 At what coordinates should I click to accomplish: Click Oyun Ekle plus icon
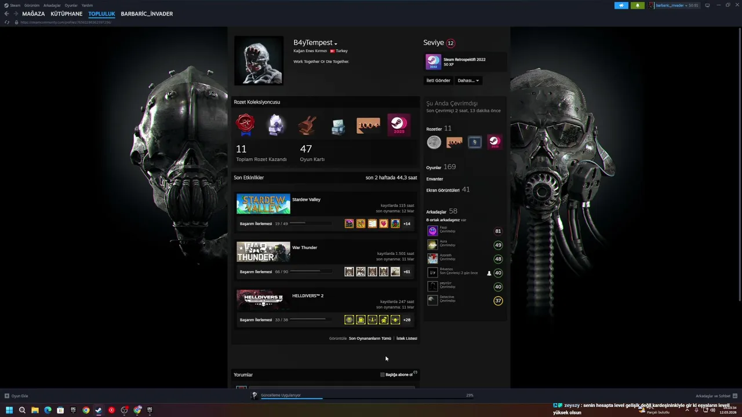[6, 396]
